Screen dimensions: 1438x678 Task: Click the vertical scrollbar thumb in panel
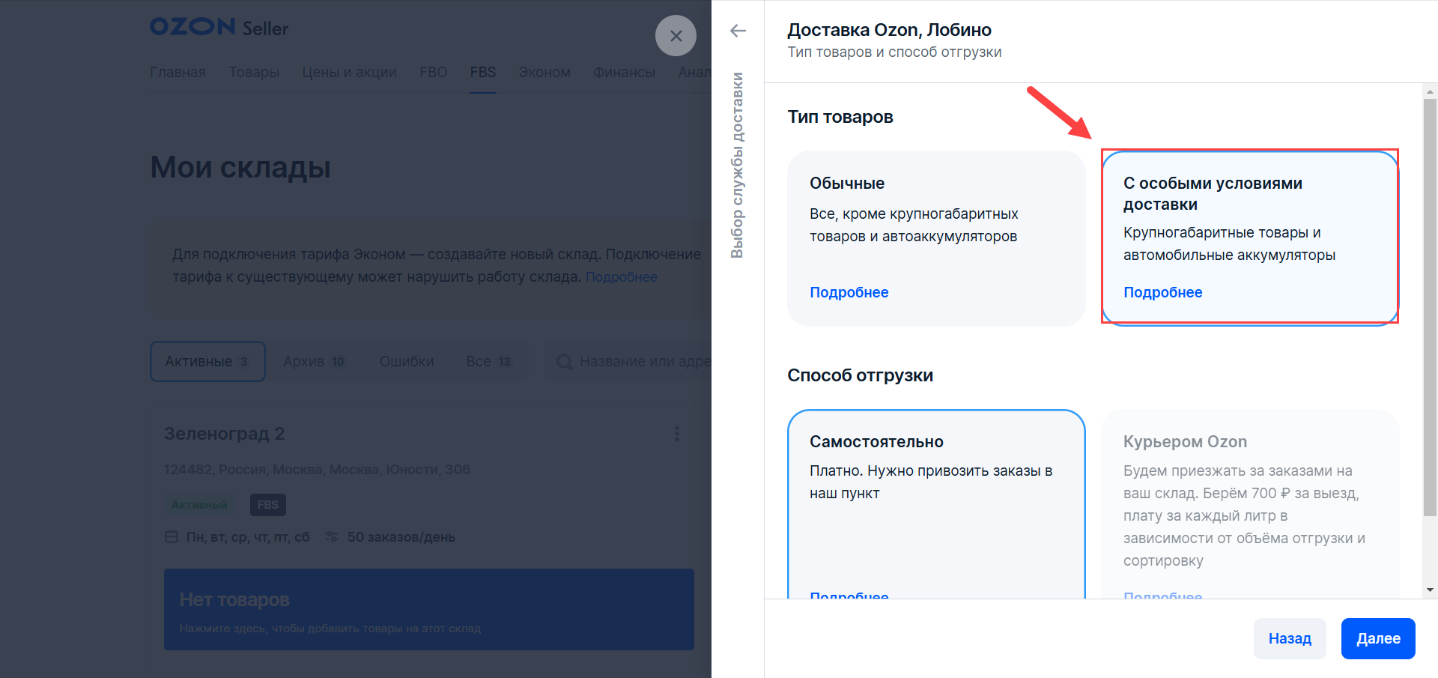[1430, 307]
